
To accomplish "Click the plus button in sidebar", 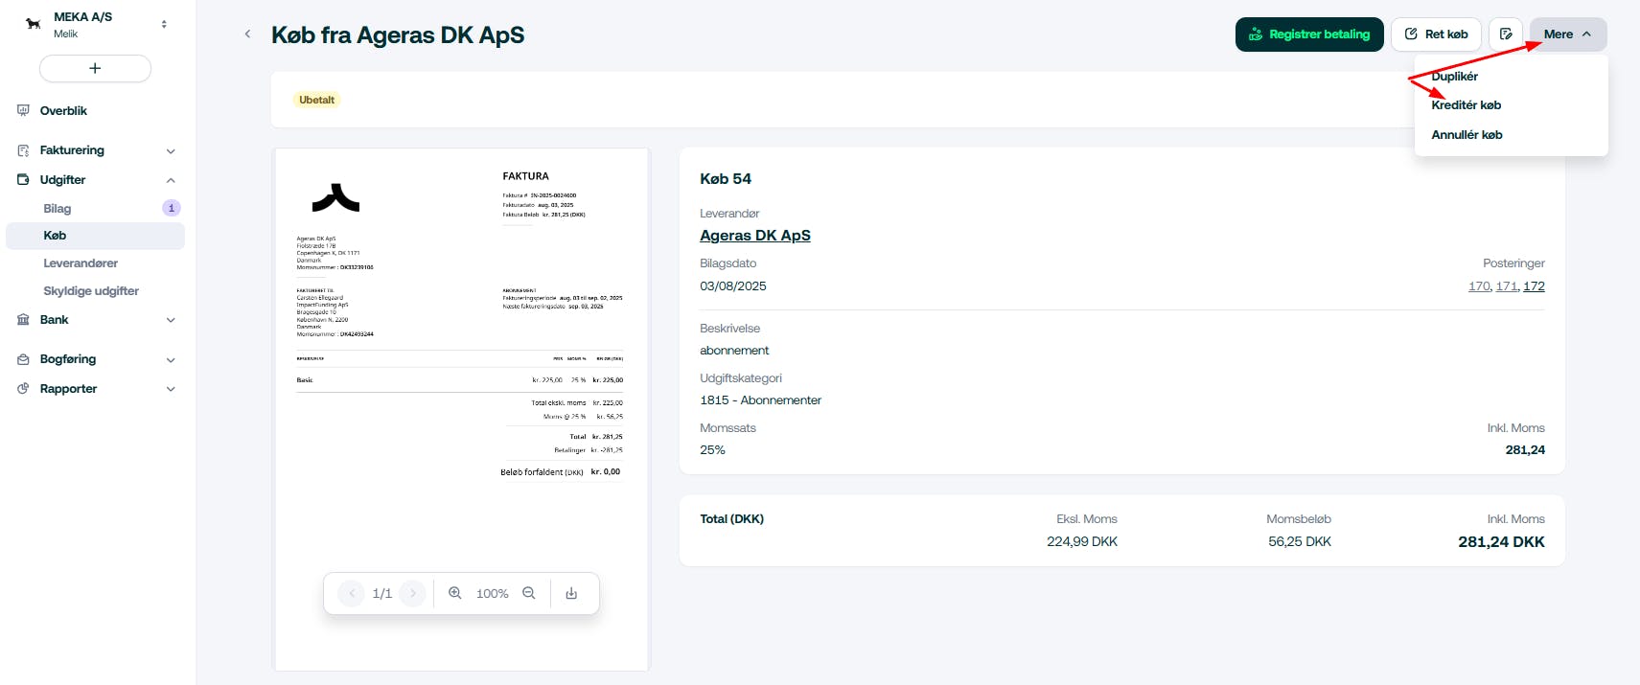I will coord(95,68).
